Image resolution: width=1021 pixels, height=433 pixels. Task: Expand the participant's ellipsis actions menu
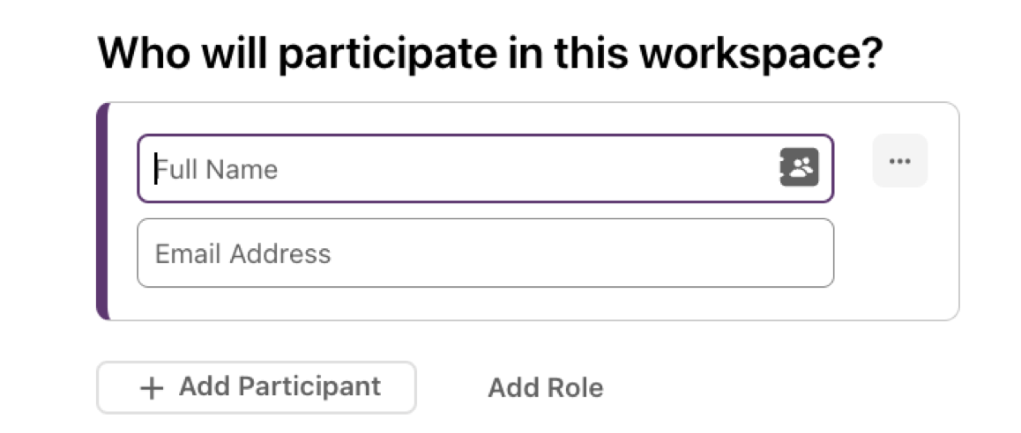point(900,160)
